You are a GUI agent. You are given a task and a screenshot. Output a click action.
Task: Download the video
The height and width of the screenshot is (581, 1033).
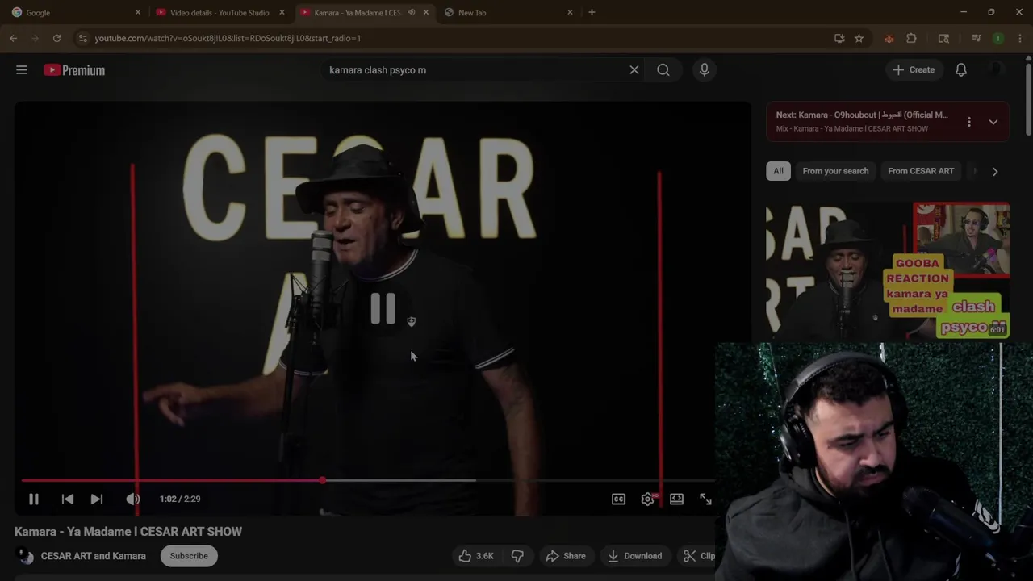click(635, 556)
